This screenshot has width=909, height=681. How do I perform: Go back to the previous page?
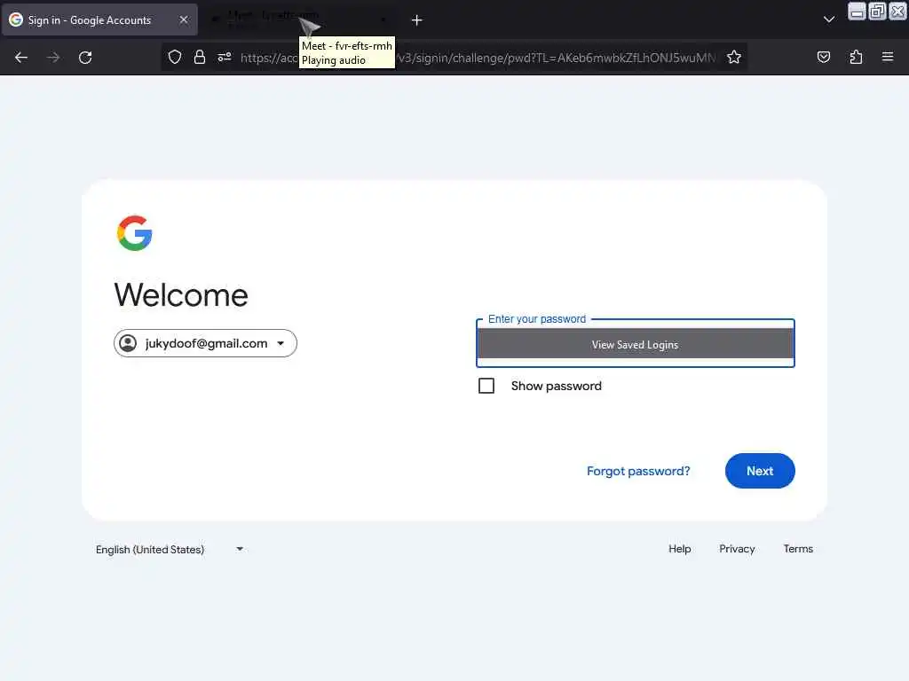click(x=21, y=58)
